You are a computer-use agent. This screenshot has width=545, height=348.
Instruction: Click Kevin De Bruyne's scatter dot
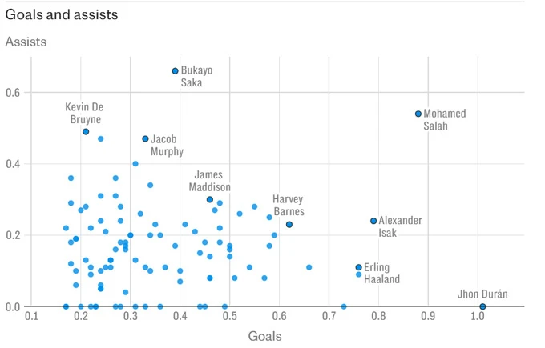pos(86,131)
